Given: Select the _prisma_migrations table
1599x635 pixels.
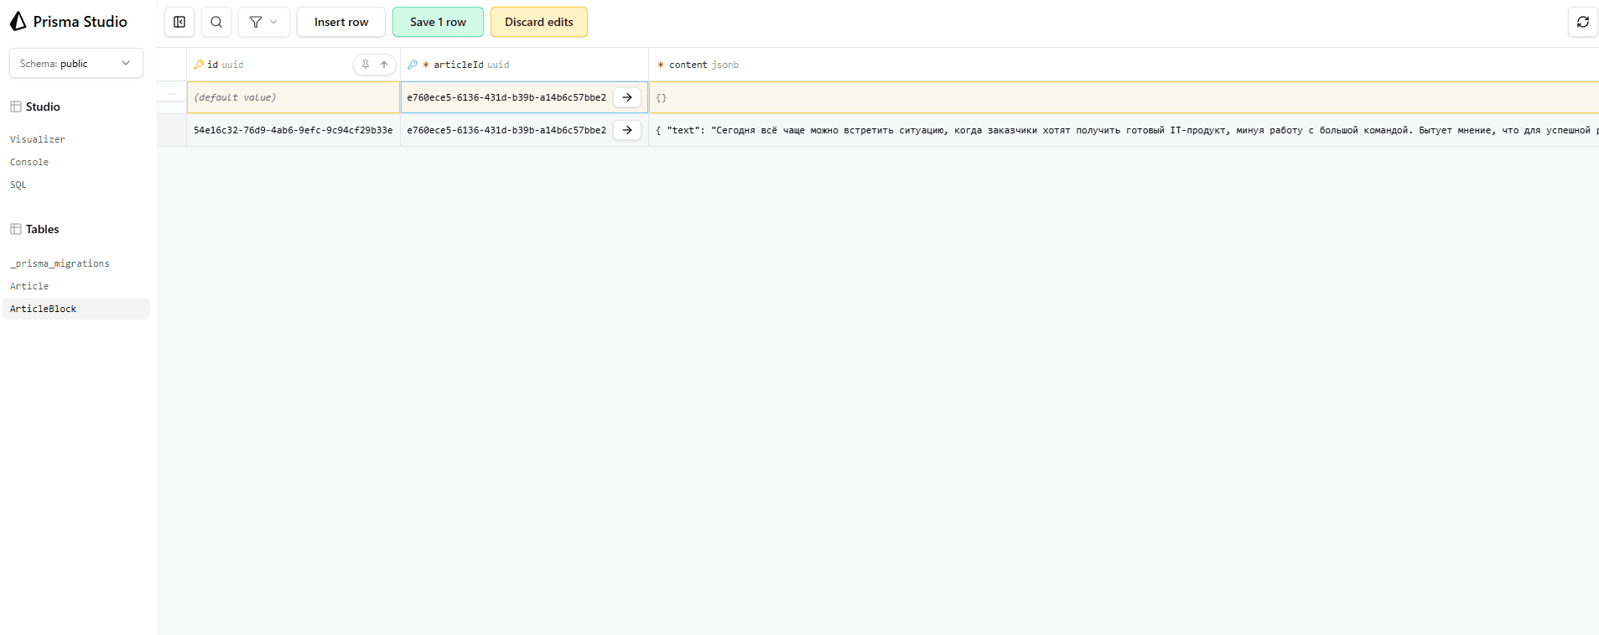Looking at the screenshot, I should point(60,263).
